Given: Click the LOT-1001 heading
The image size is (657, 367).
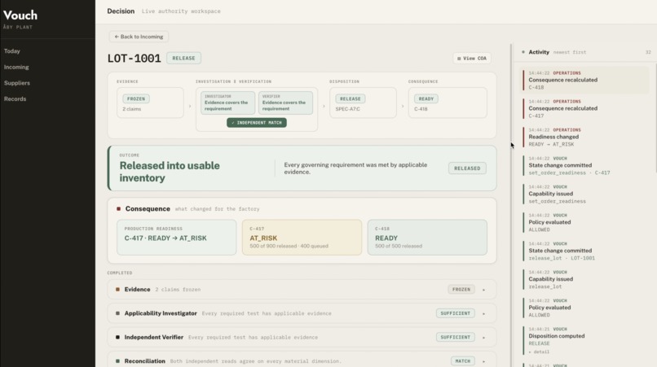Looking at the screenshot, I should (x=134, y=58).
